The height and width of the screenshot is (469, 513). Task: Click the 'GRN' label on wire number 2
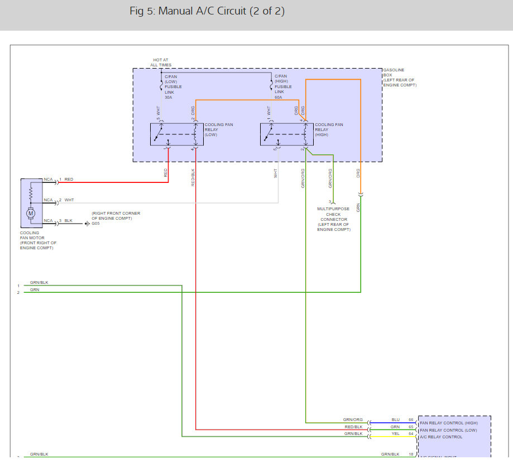pos(35,289)
